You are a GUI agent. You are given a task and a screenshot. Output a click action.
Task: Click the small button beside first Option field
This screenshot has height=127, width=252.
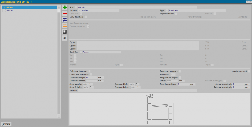click(79, 42)
